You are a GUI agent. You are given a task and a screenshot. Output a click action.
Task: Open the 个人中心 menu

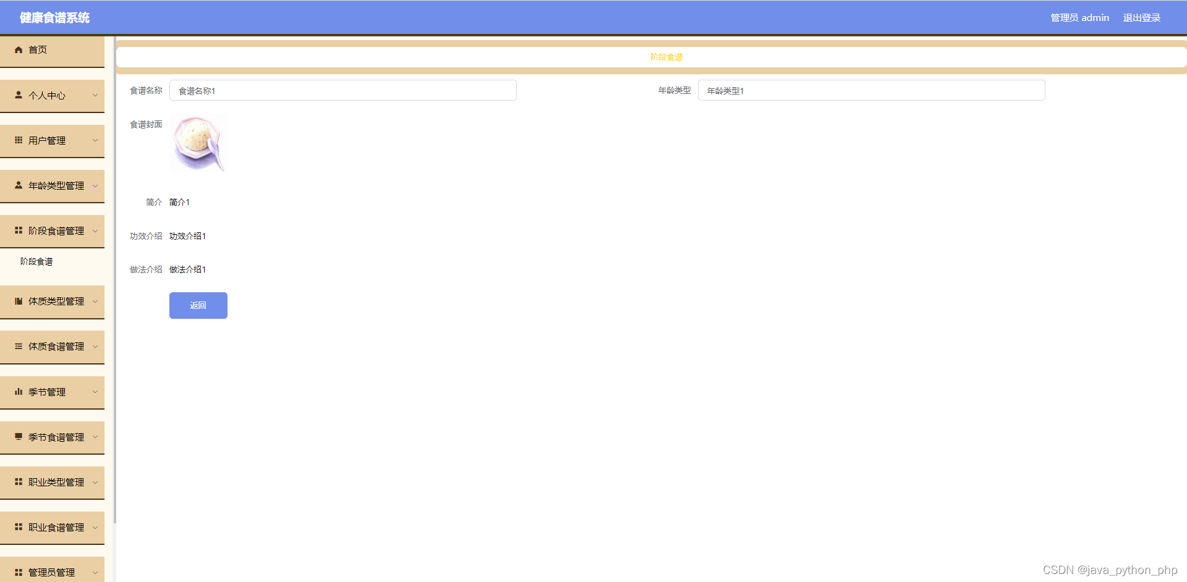coord(52,96)
